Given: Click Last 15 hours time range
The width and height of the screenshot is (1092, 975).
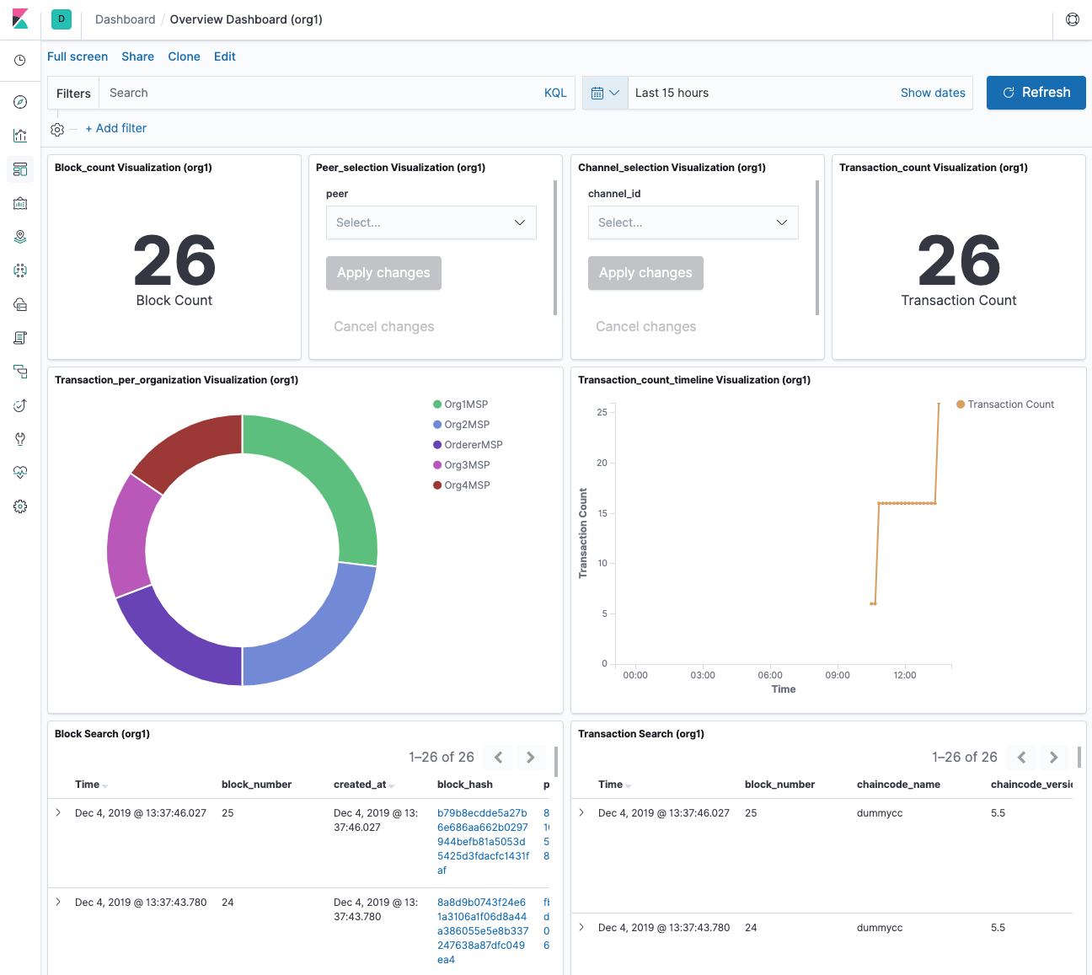Looking at the screenshot, I should point(672,93).
